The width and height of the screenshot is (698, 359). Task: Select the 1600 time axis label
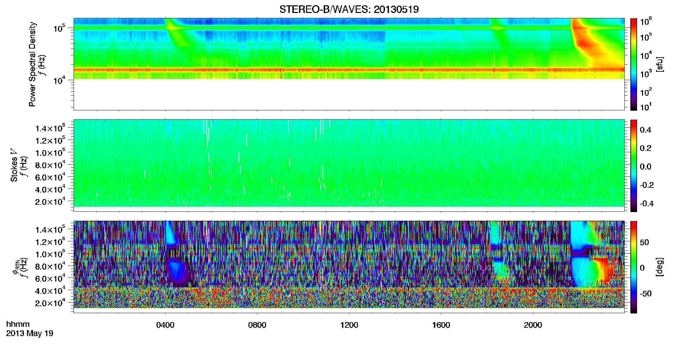[x=441, y=325]
